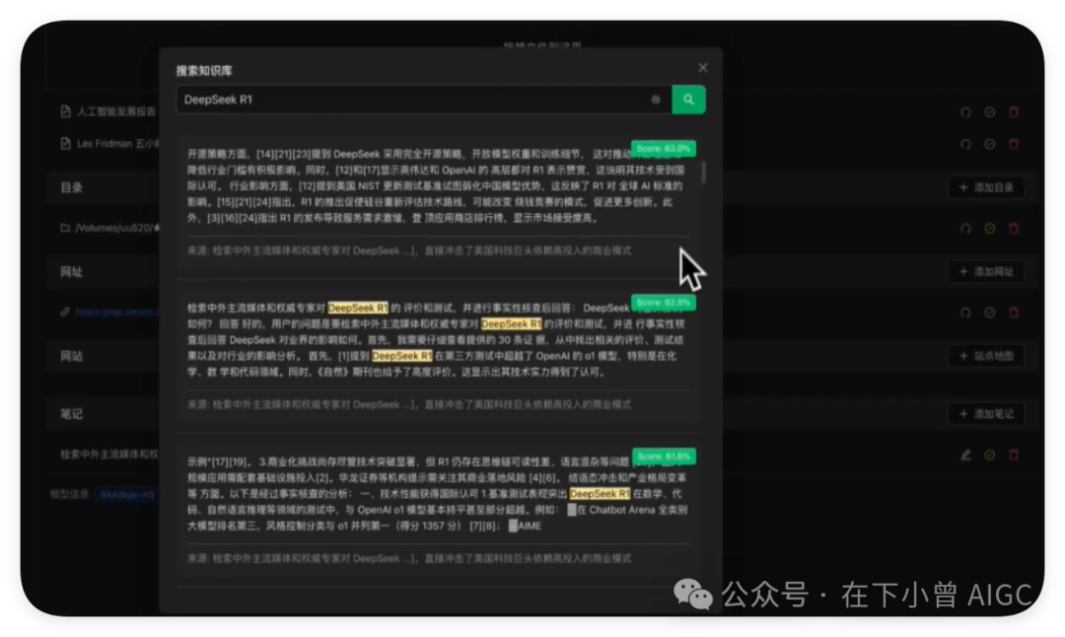This screenshot has height=637, width=1065.
Task: Open the https://mp.weixin link
Action: [x=116, y=312]
